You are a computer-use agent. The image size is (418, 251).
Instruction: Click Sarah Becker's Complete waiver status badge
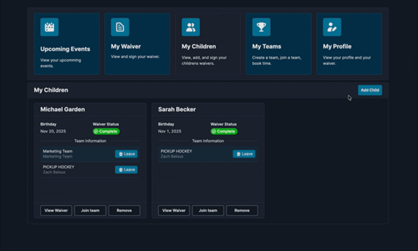(224, 131)
